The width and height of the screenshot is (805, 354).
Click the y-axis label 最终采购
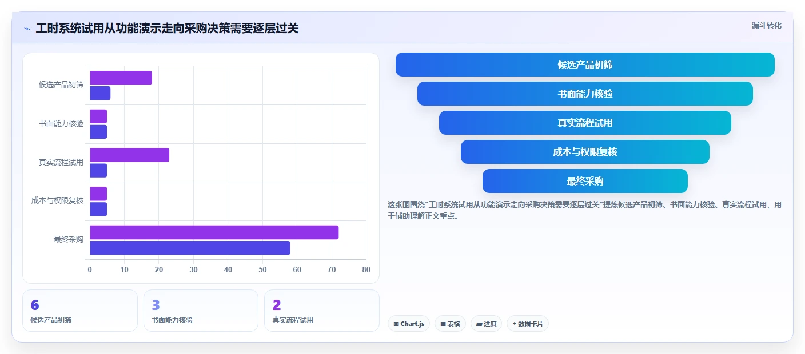click(69, 239)
